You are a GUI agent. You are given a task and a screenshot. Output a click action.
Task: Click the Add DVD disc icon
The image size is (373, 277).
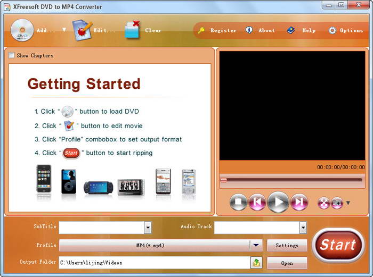22,30
